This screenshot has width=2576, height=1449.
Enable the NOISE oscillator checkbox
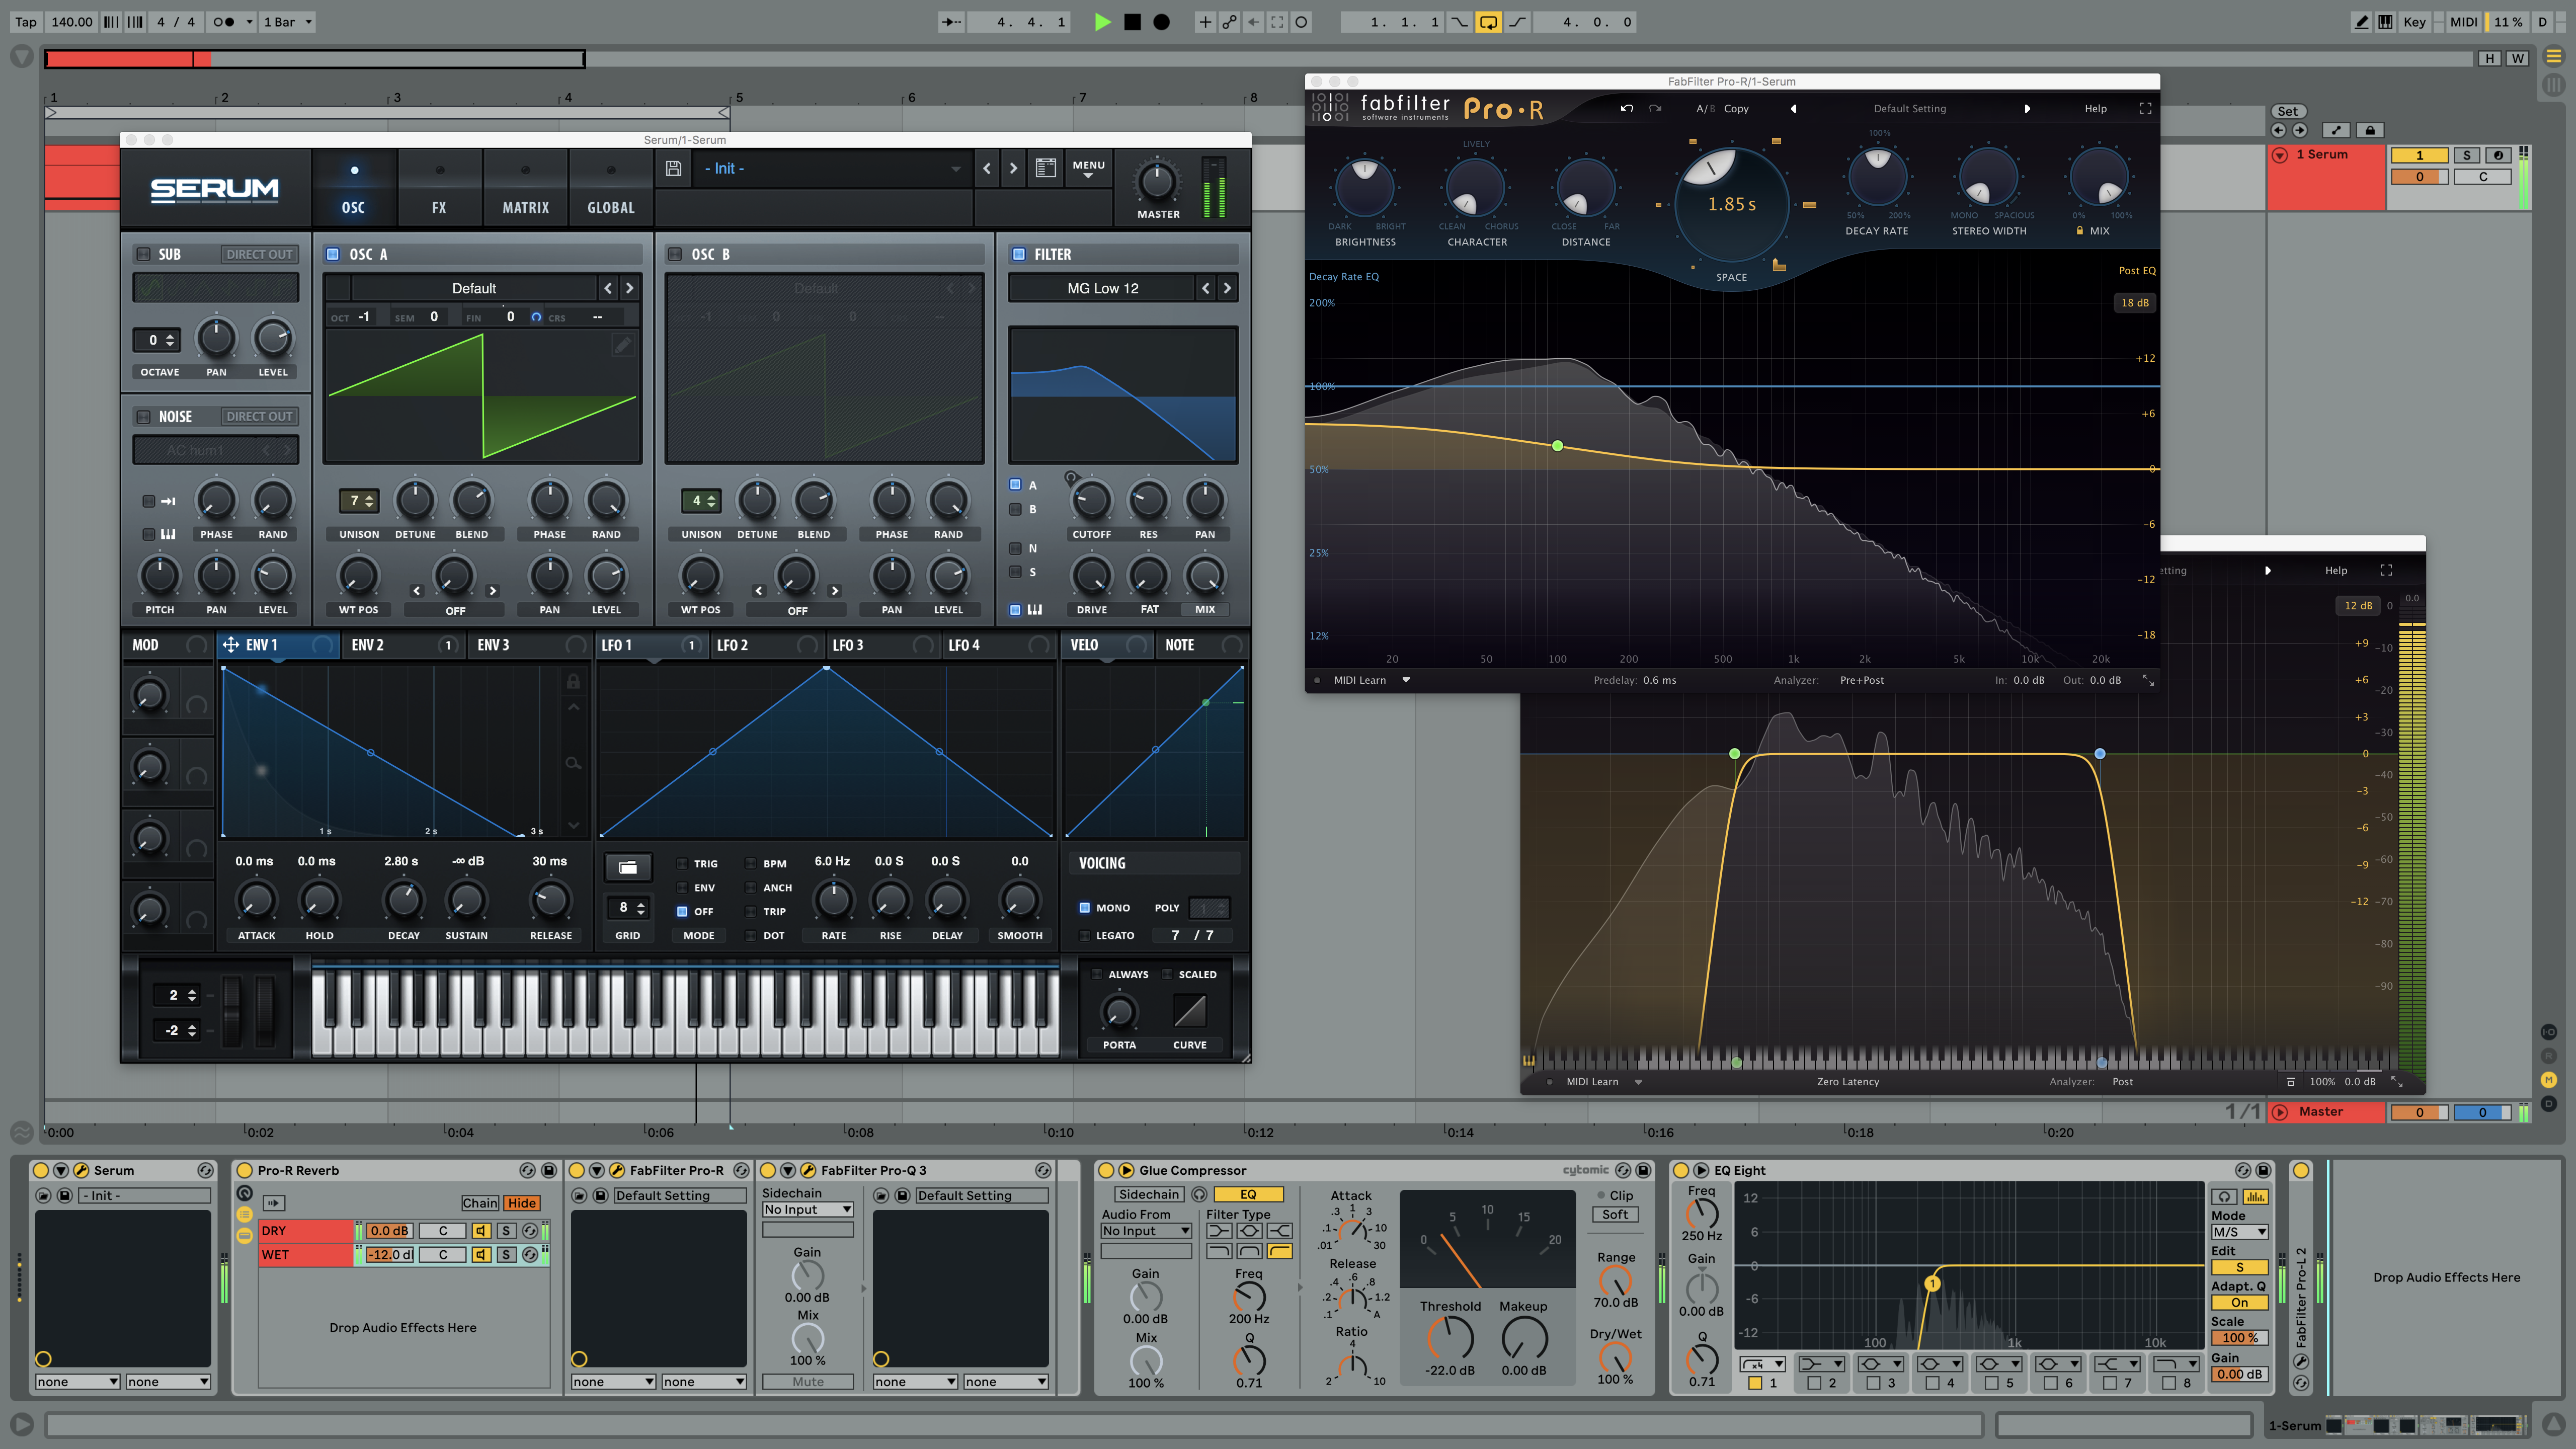tap(143, 416)
